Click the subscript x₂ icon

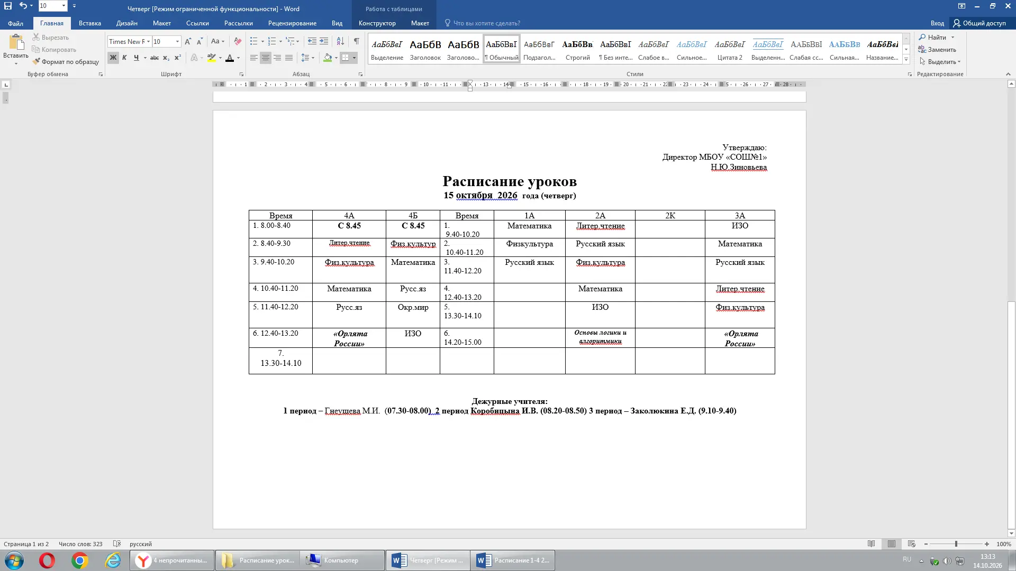[x=166, y=58]
